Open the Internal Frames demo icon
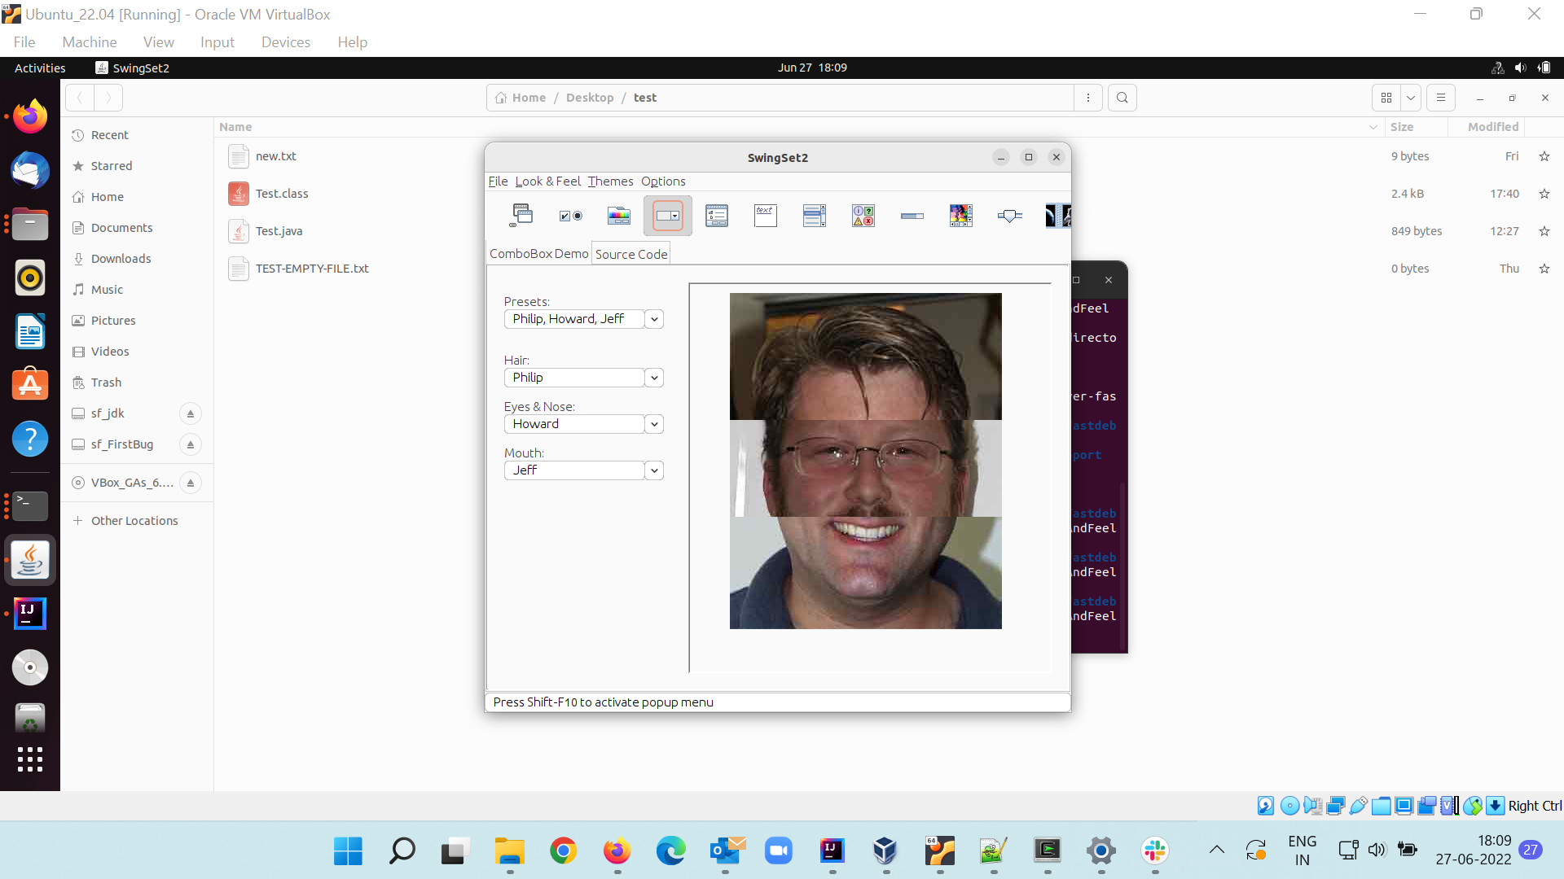The image size is (1564, 879). point(521,216)
